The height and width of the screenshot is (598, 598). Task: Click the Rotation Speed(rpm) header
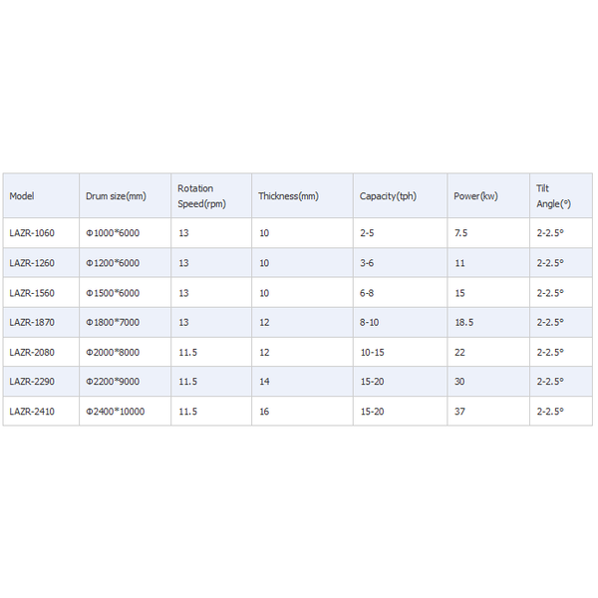point(211,195)
